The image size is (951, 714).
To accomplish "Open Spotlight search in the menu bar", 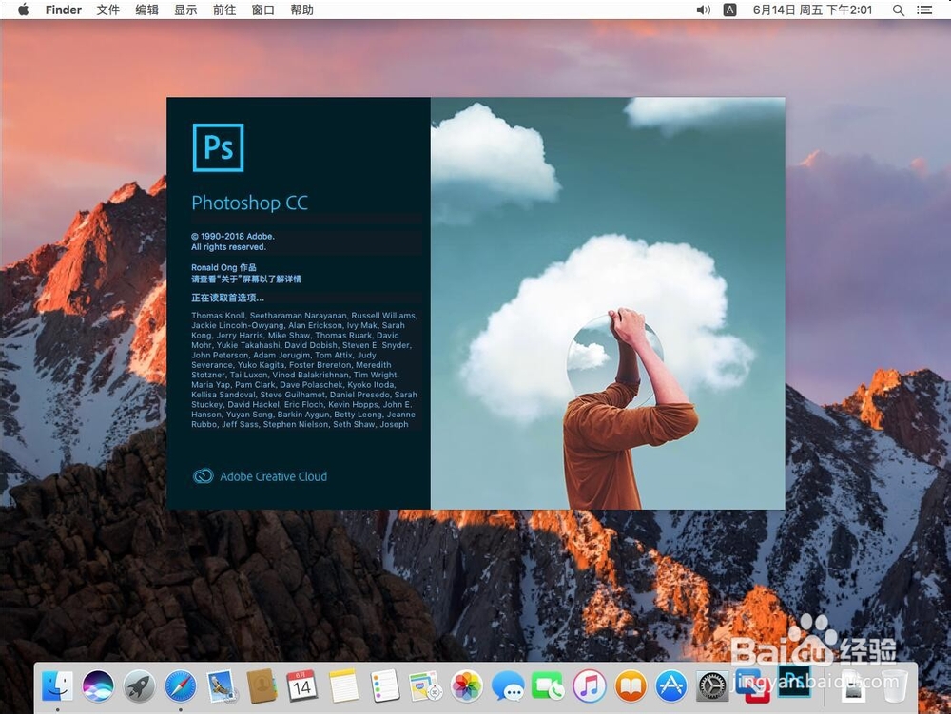I will (x=898, y=10).
